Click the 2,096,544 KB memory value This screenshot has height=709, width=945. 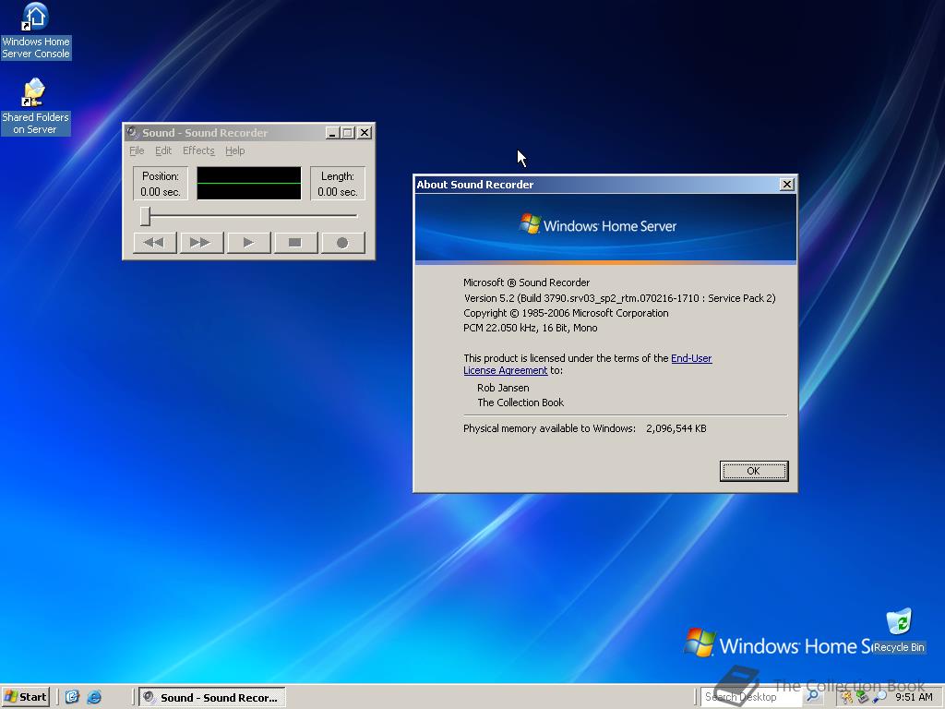pyautogui.click(x=676, y=428)
